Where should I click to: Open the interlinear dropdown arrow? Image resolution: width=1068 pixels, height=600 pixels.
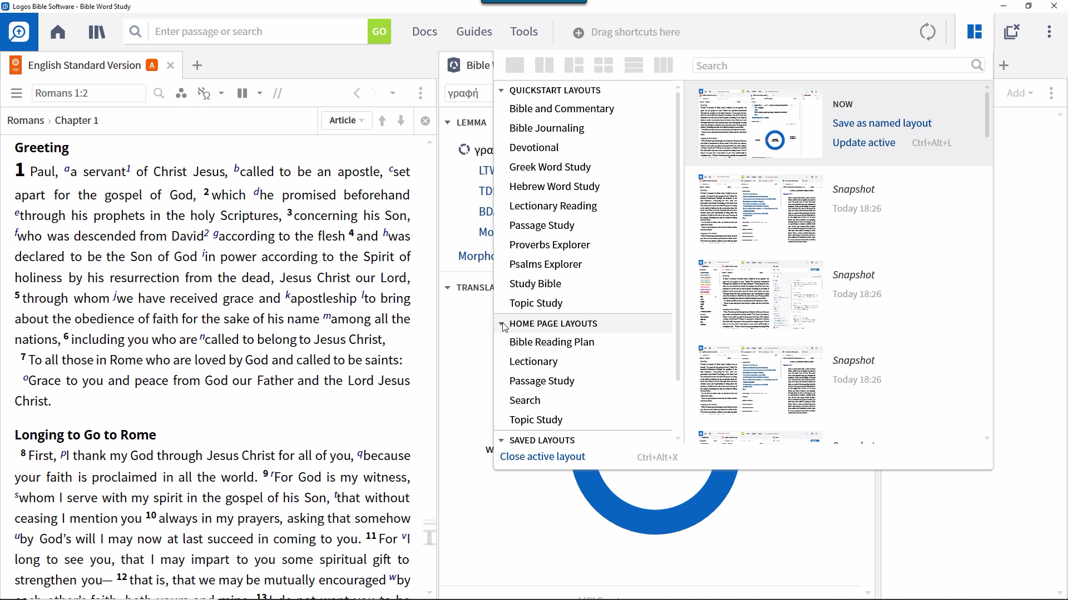point(221,93)
